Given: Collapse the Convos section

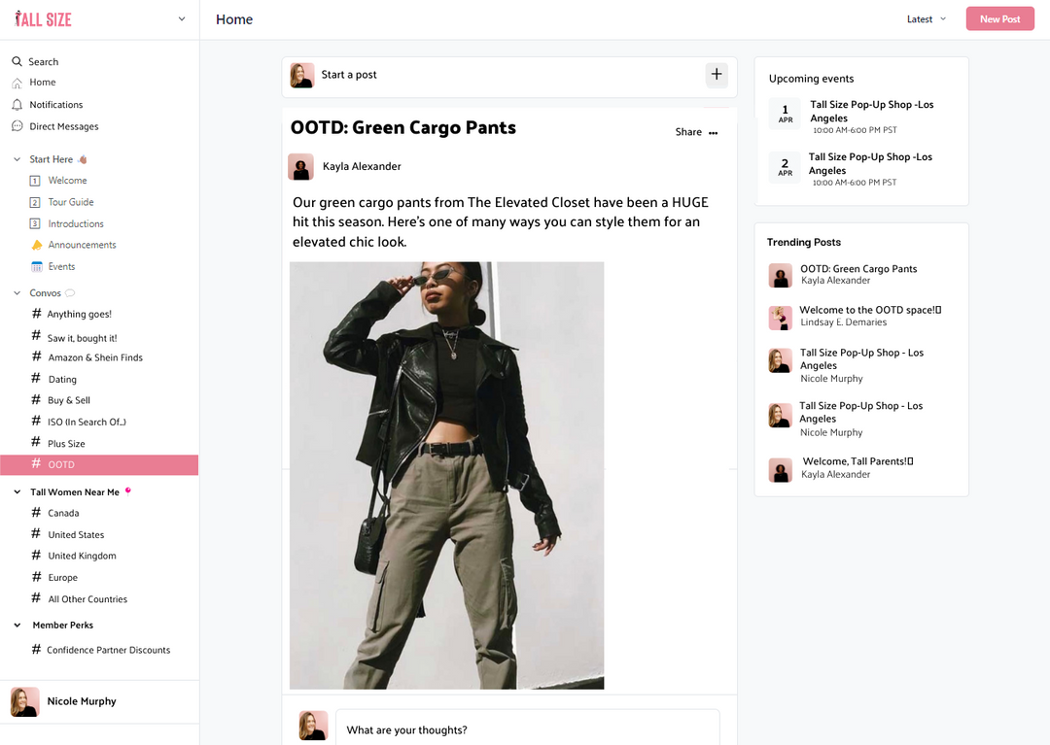Looking at the screenshot, I should pos(17,293).
